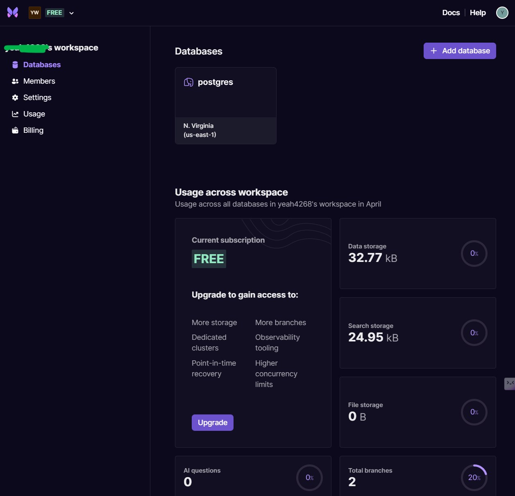
Task: Click the Usage chart icon
Action: click(x=15, y=114)
